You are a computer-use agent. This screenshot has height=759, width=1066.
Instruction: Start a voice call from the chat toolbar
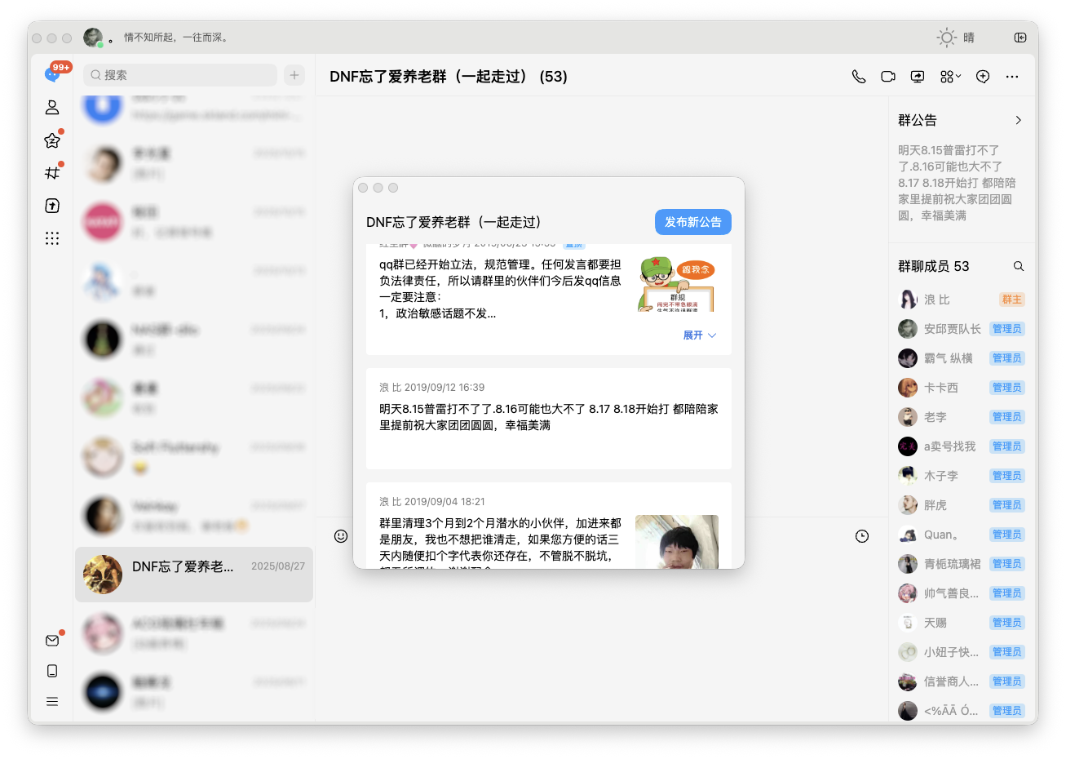tap(858, 76)
